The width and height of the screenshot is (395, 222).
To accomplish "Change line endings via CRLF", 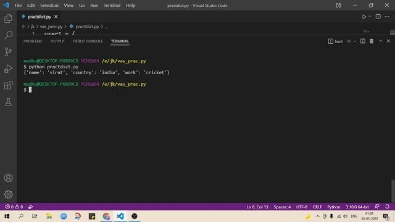I will (317, 207).
